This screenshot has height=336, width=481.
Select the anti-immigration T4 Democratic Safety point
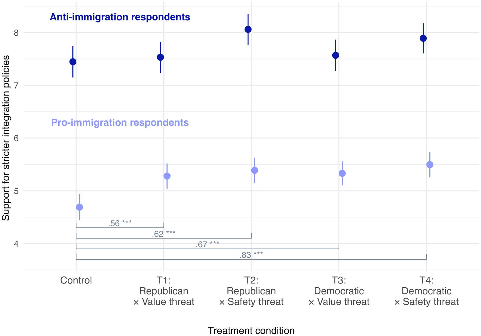tap(423, 38)
